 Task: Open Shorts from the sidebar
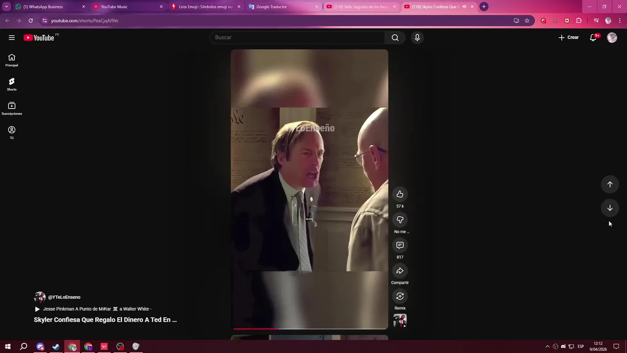pyautogui.click(x=12, y=84)
